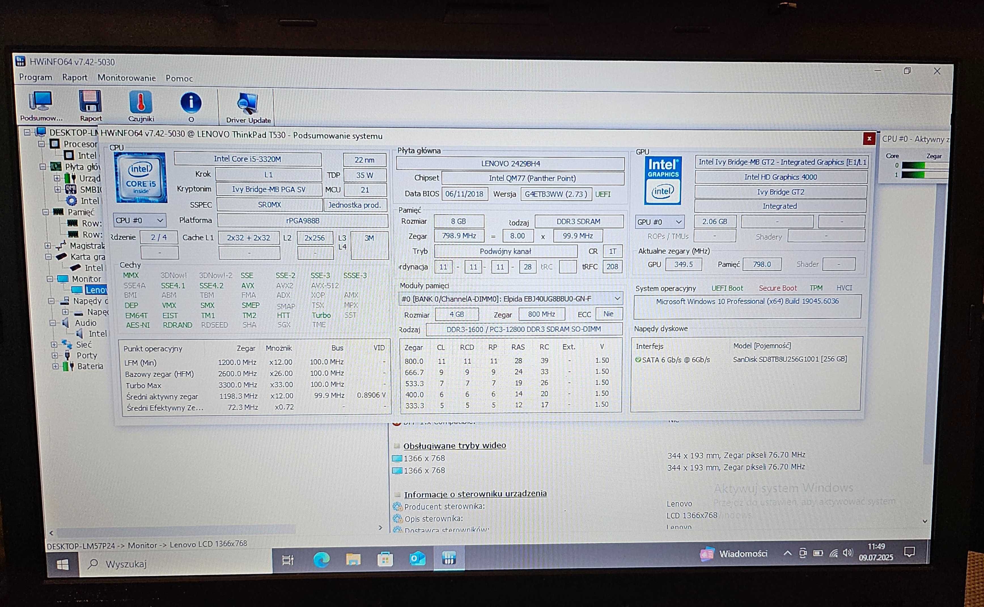Open the Windows Start button
984x607 pixels.
(x=63, y=564)
